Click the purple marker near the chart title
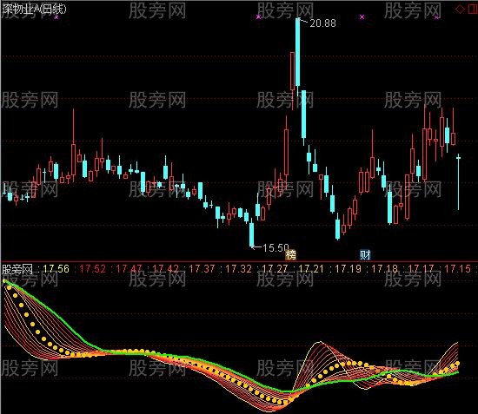The height and width of the screenshot is (414, 478). 56,17
